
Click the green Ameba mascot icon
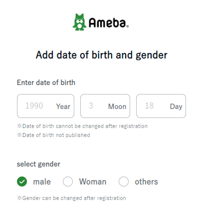click(x=79, y=22)
